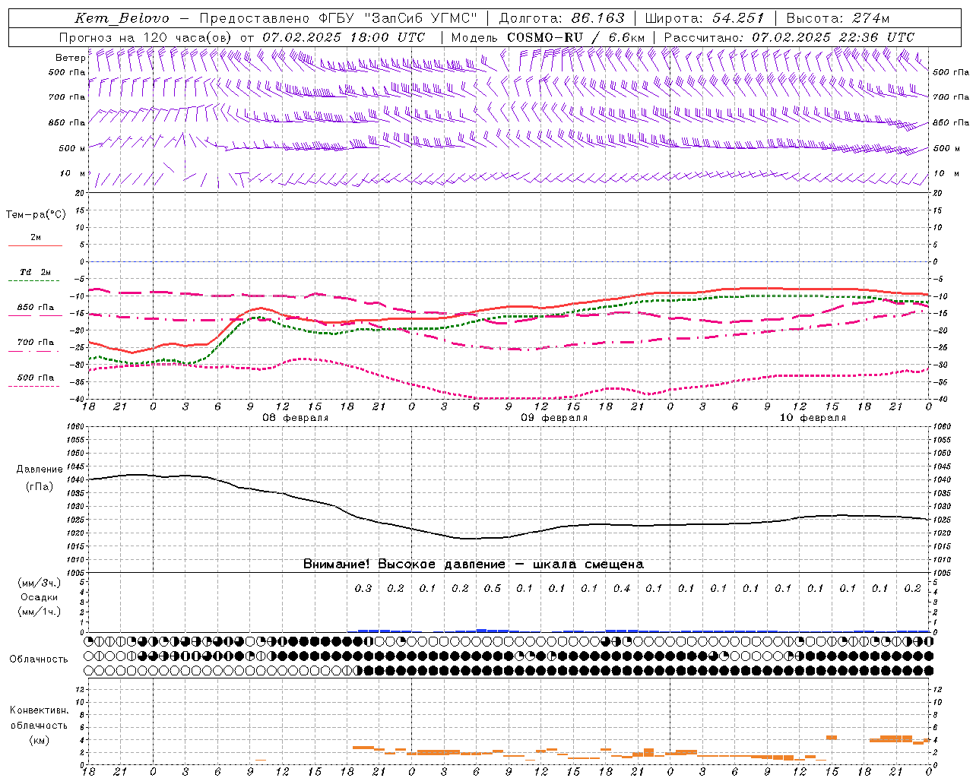Click the Давление panel label
The width and height of the screenshot is (973, 778).
[x=40, y=470]
